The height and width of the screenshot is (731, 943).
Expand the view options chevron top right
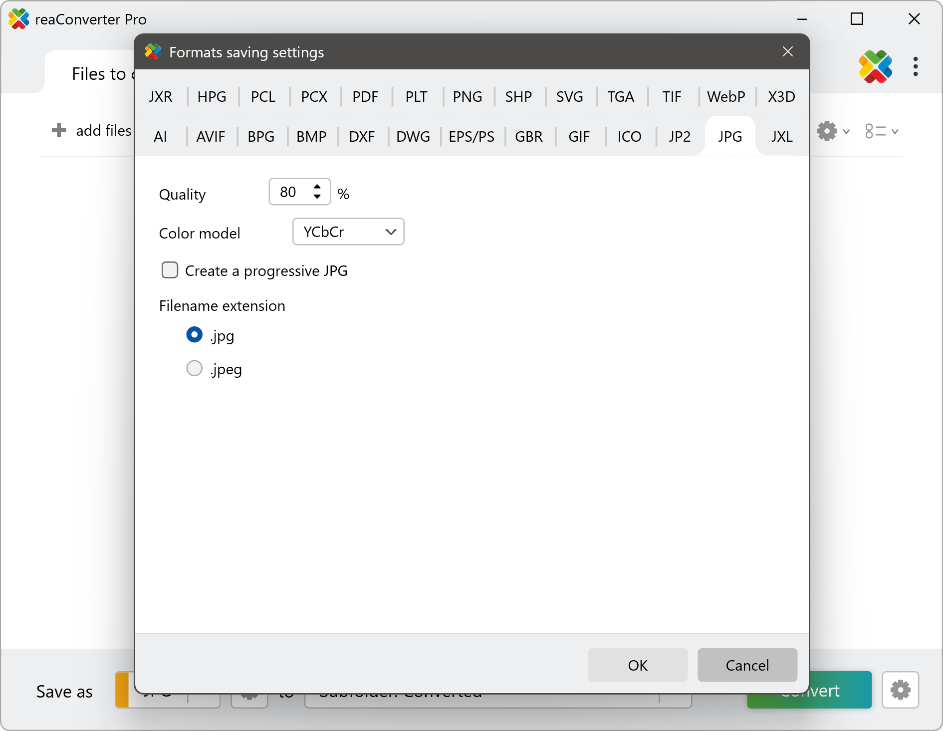[895, 131]
